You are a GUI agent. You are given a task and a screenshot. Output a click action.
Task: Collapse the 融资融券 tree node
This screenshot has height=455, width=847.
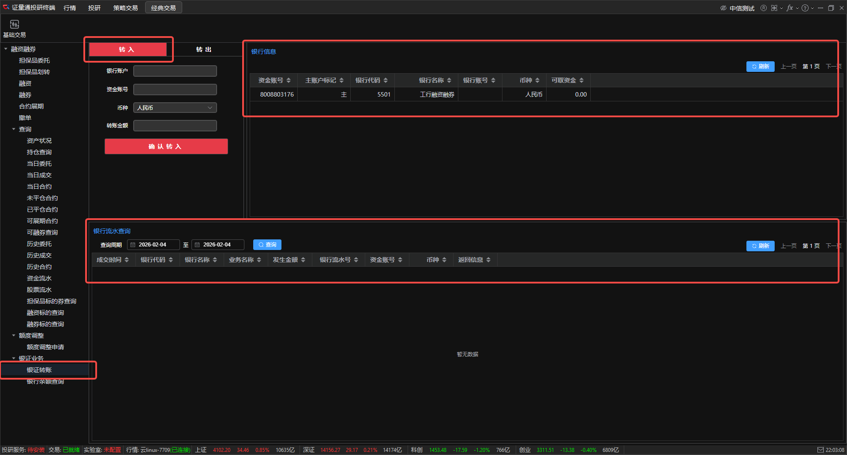(x=6, y=49)
